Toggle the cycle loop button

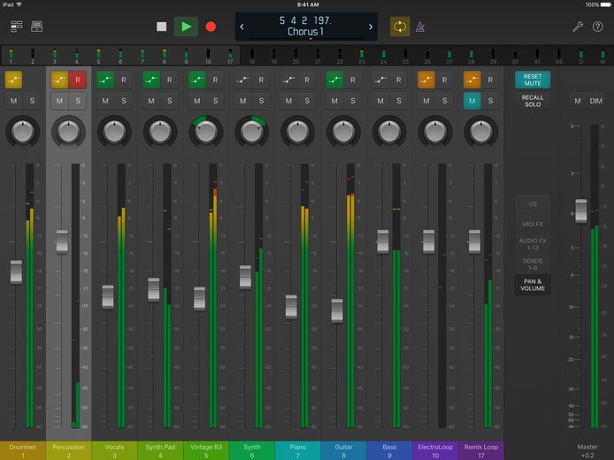coord(400,27)
